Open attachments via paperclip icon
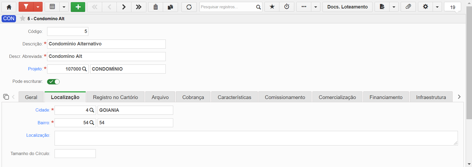 408,7
